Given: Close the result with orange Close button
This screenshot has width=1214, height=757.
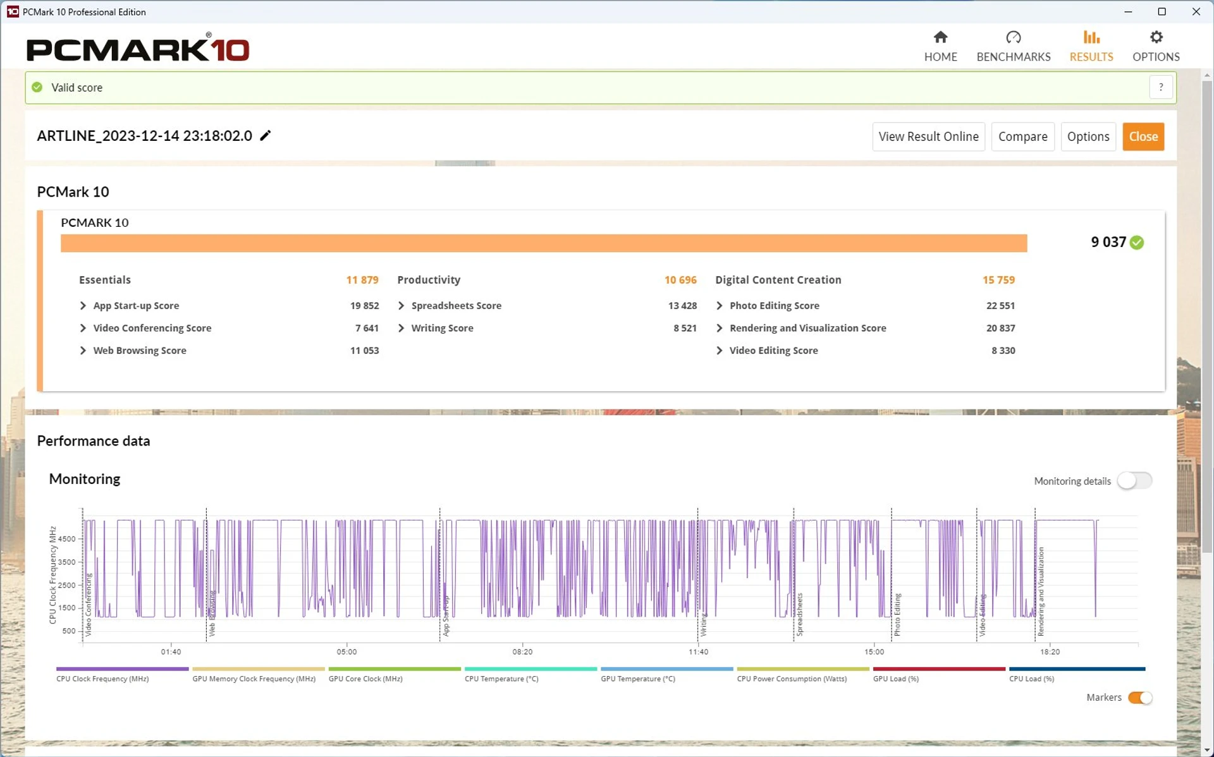Looking at the screenshot, I should [x=1143, y=136].
